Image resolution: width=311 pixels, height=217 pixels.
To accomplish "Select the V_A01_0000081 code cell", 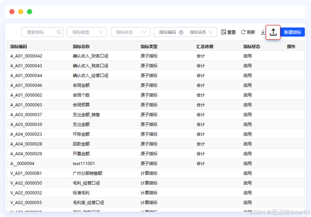I will click(x=26, y=174).
